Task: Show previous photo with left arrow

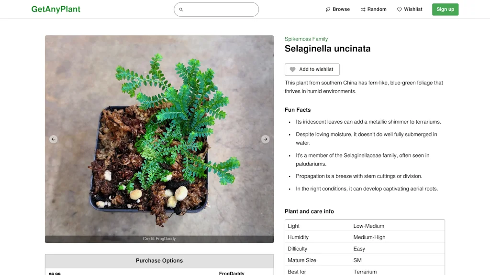Action: point(53,139)
